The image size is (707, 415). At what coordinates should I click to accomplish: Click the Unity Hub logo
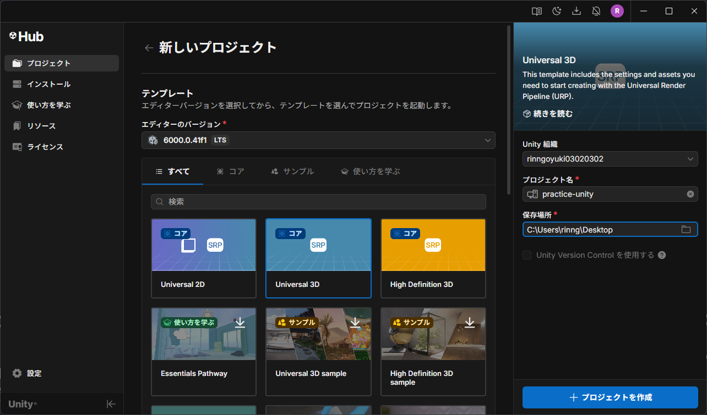tap(26, 36)
